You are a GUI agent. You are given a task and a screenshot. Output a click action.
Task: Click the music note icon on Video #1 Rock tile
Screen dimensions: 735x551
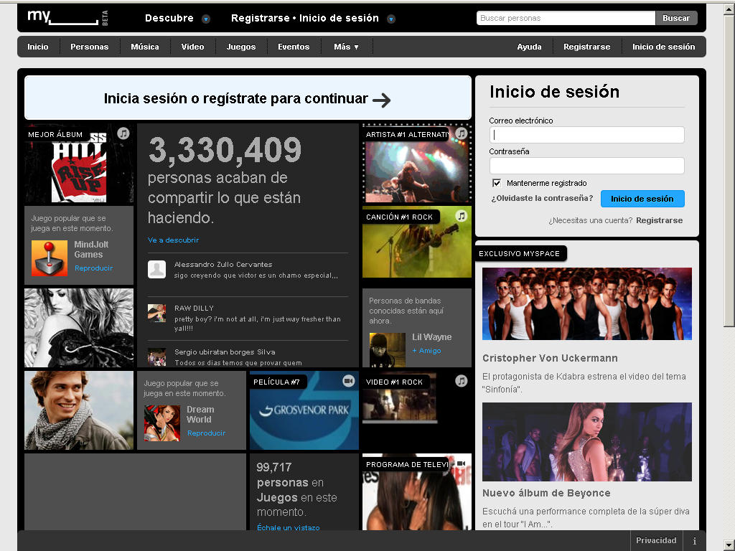point(462,381)
